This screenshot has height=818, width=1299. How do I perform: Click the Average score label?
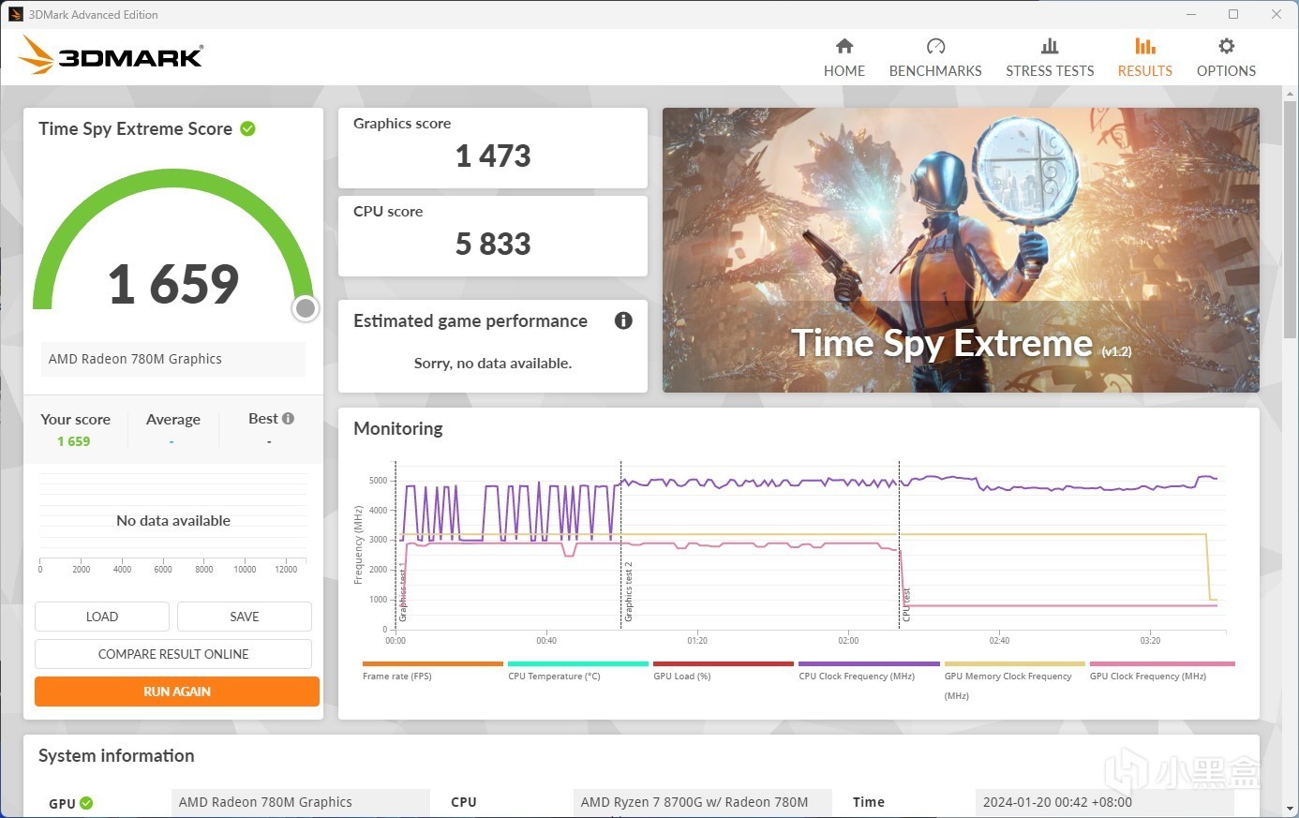pyautogui.click(x=173, y=419)
